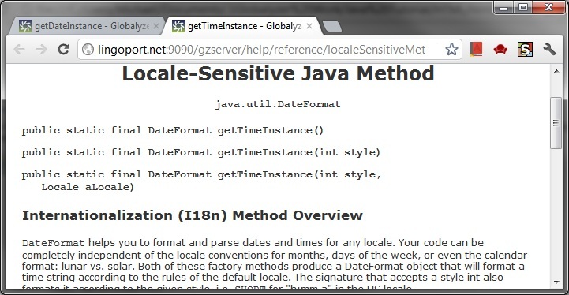Image resolution: width=569 pixels, height=295 pixels.
Task: Open the S extension icon
Action: tap(525, 49)
